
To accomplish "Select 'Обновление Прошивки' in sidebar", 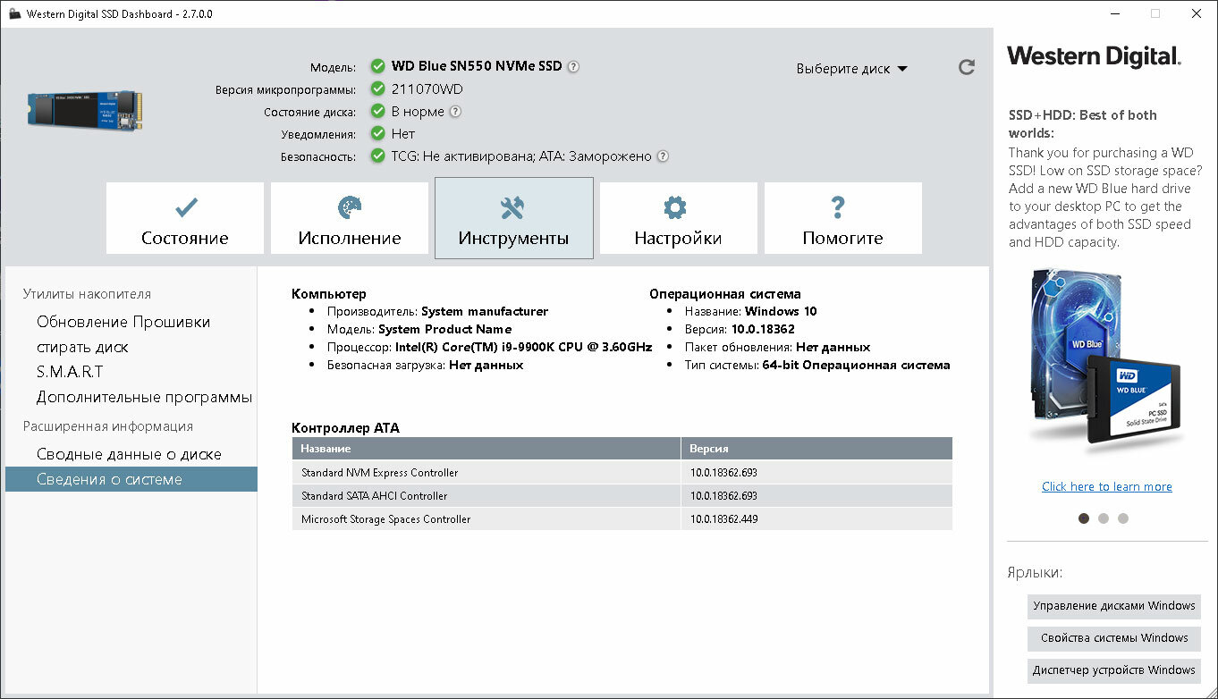I will tap(123, 322).
